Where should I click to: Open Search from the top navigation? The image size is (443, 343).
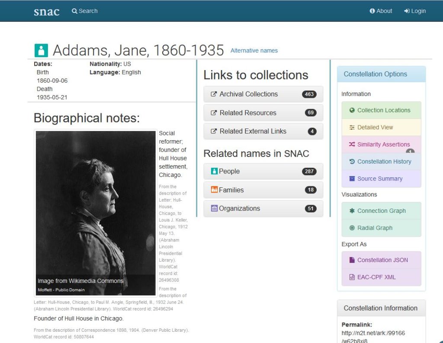[x=85, y=11]
